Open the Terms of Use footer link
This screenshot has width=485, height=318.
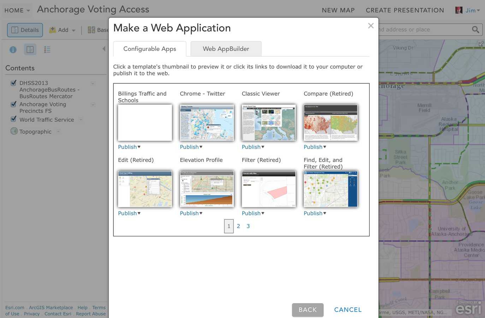point(99,308)
